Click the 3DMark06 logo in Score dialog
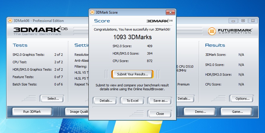The width and height of the screenshot is (265, 133). pyautogui.click(x=159, y=21)
